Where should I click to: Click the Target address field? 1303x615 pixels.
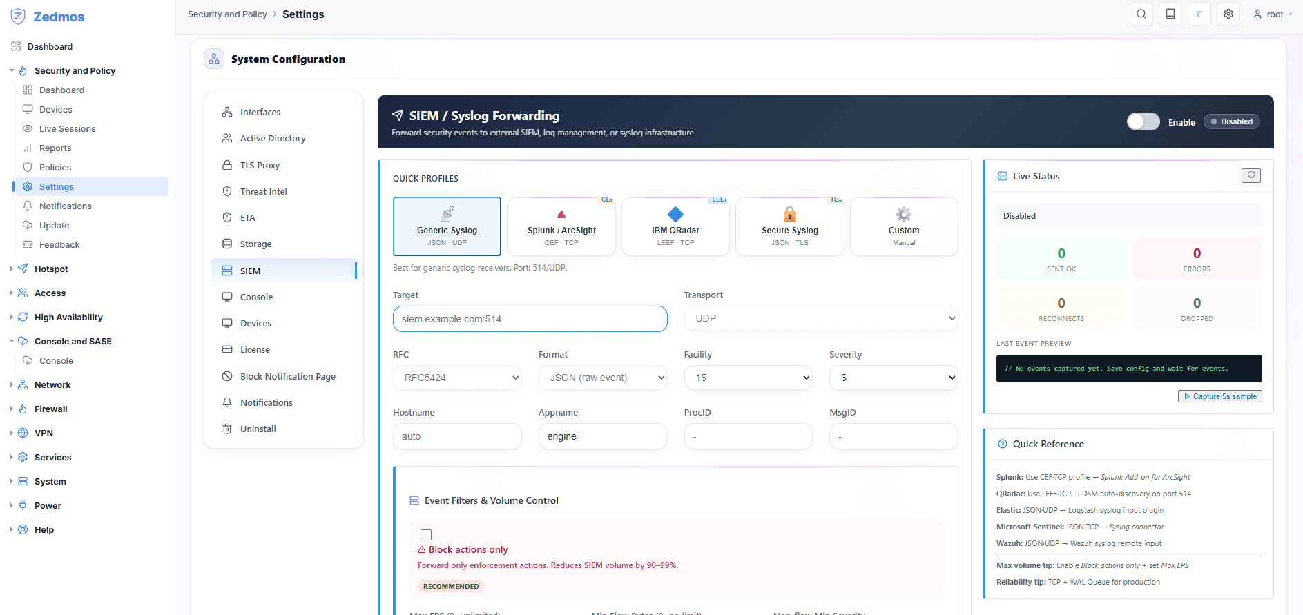tap(530, 319)
